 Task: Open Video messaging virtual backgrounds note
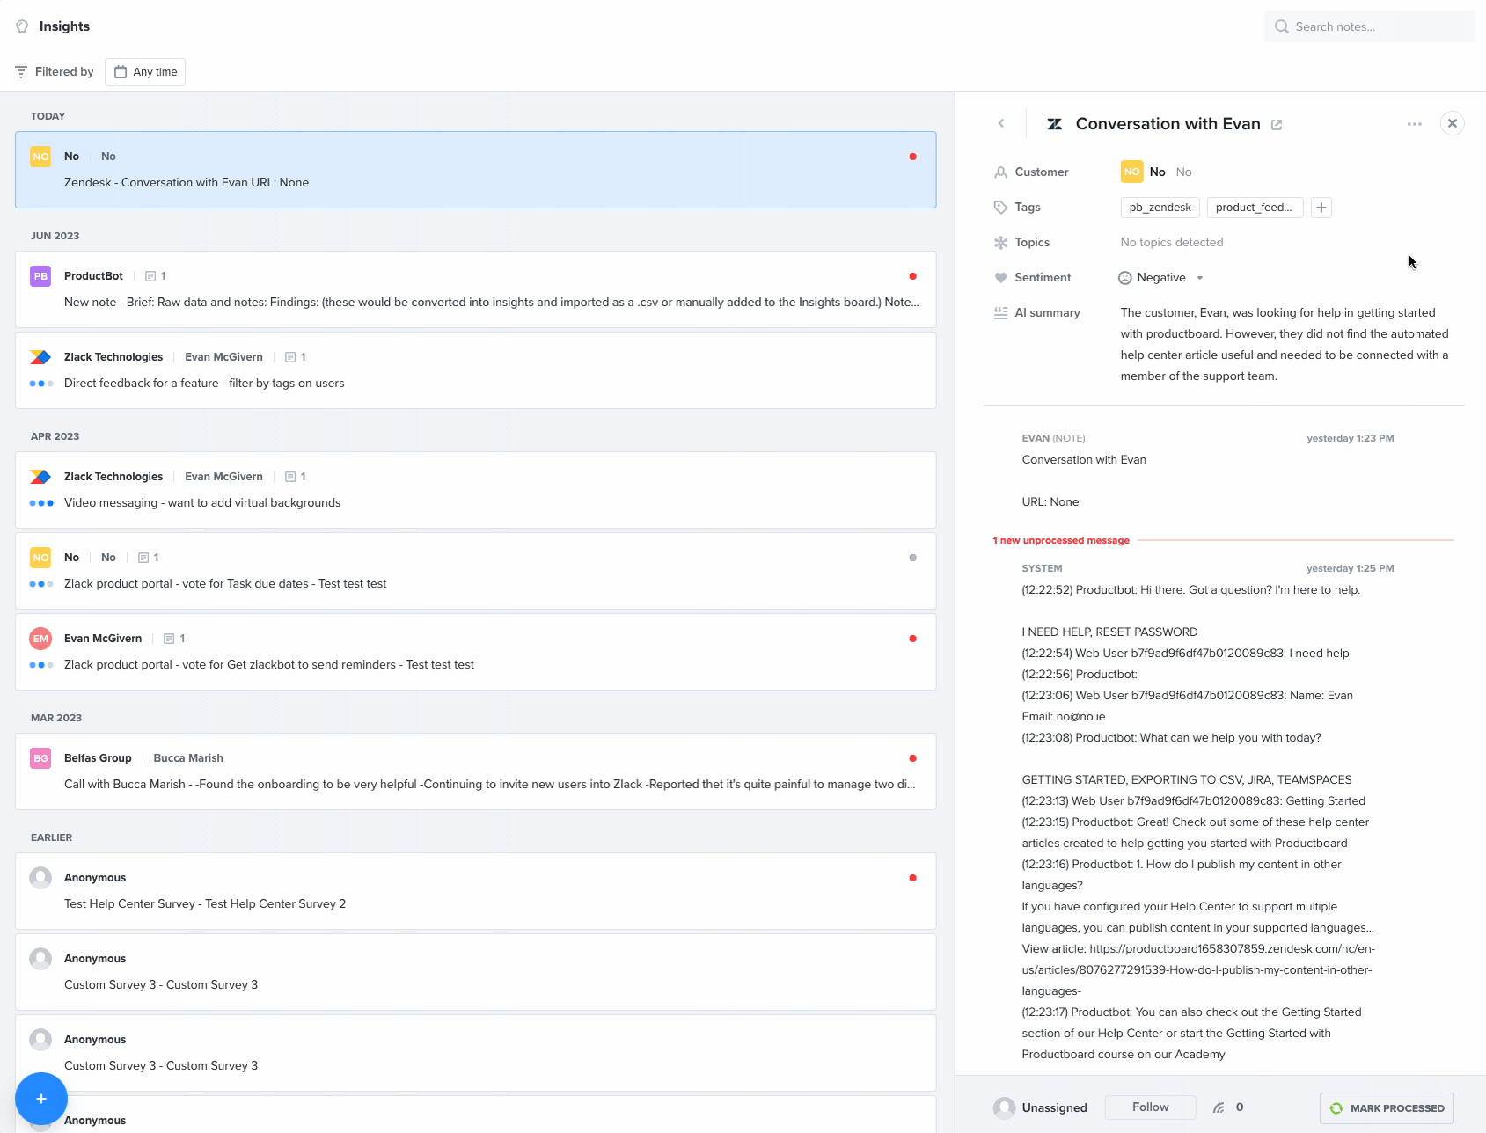point(476,490)
